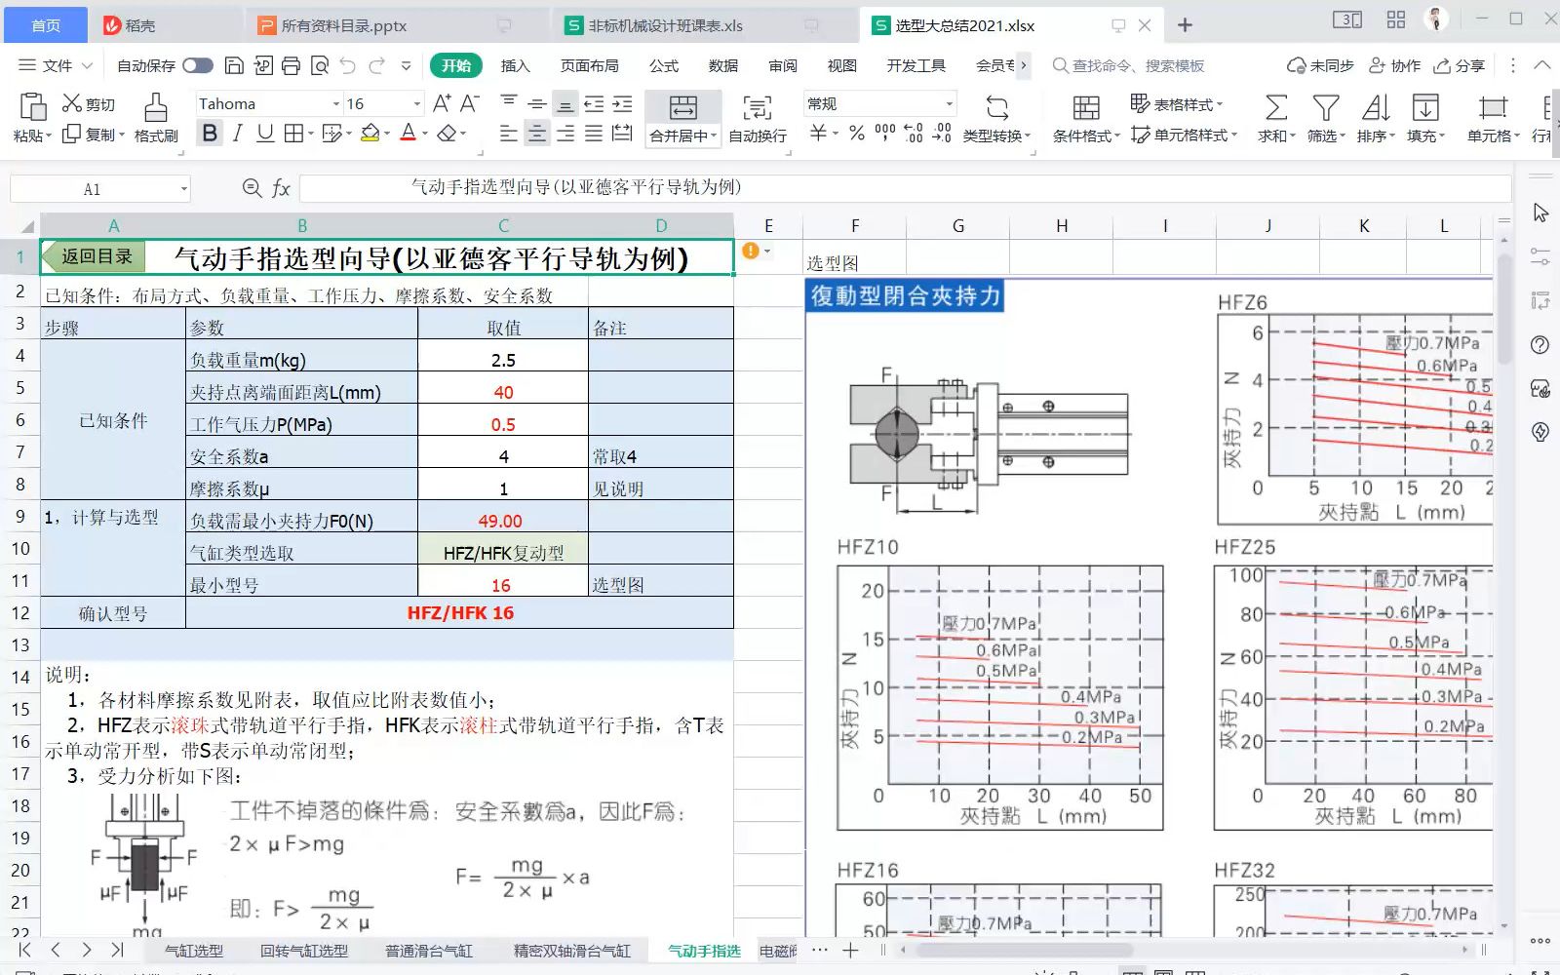1560x975 pixels.
Task: Open the quick access toolbar customize arrow
Action: (x=406, y=65)
